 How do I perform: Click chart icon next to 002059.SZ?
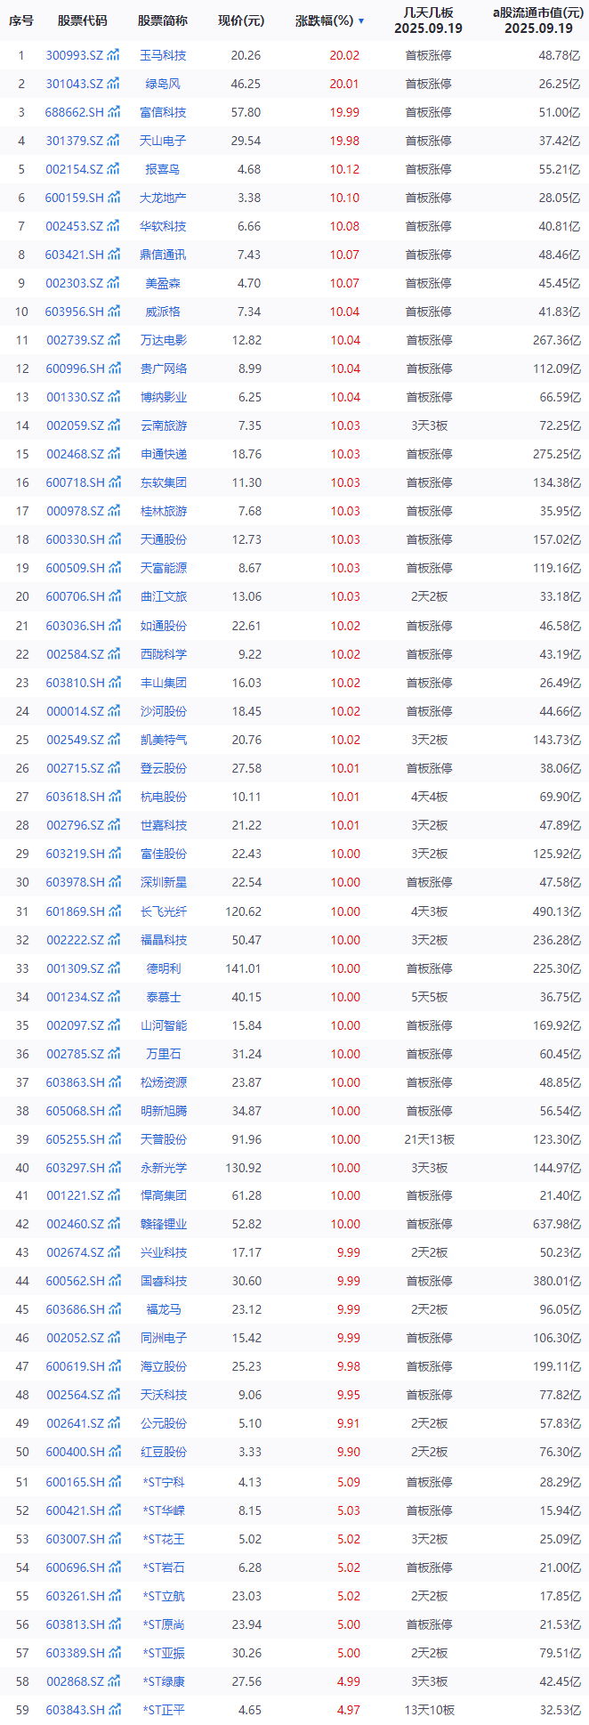tap(114, 425)
